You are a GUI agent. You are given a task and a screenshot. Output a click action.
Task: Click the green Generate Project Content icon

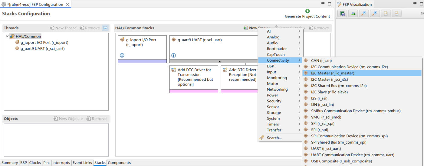(307, 11)
